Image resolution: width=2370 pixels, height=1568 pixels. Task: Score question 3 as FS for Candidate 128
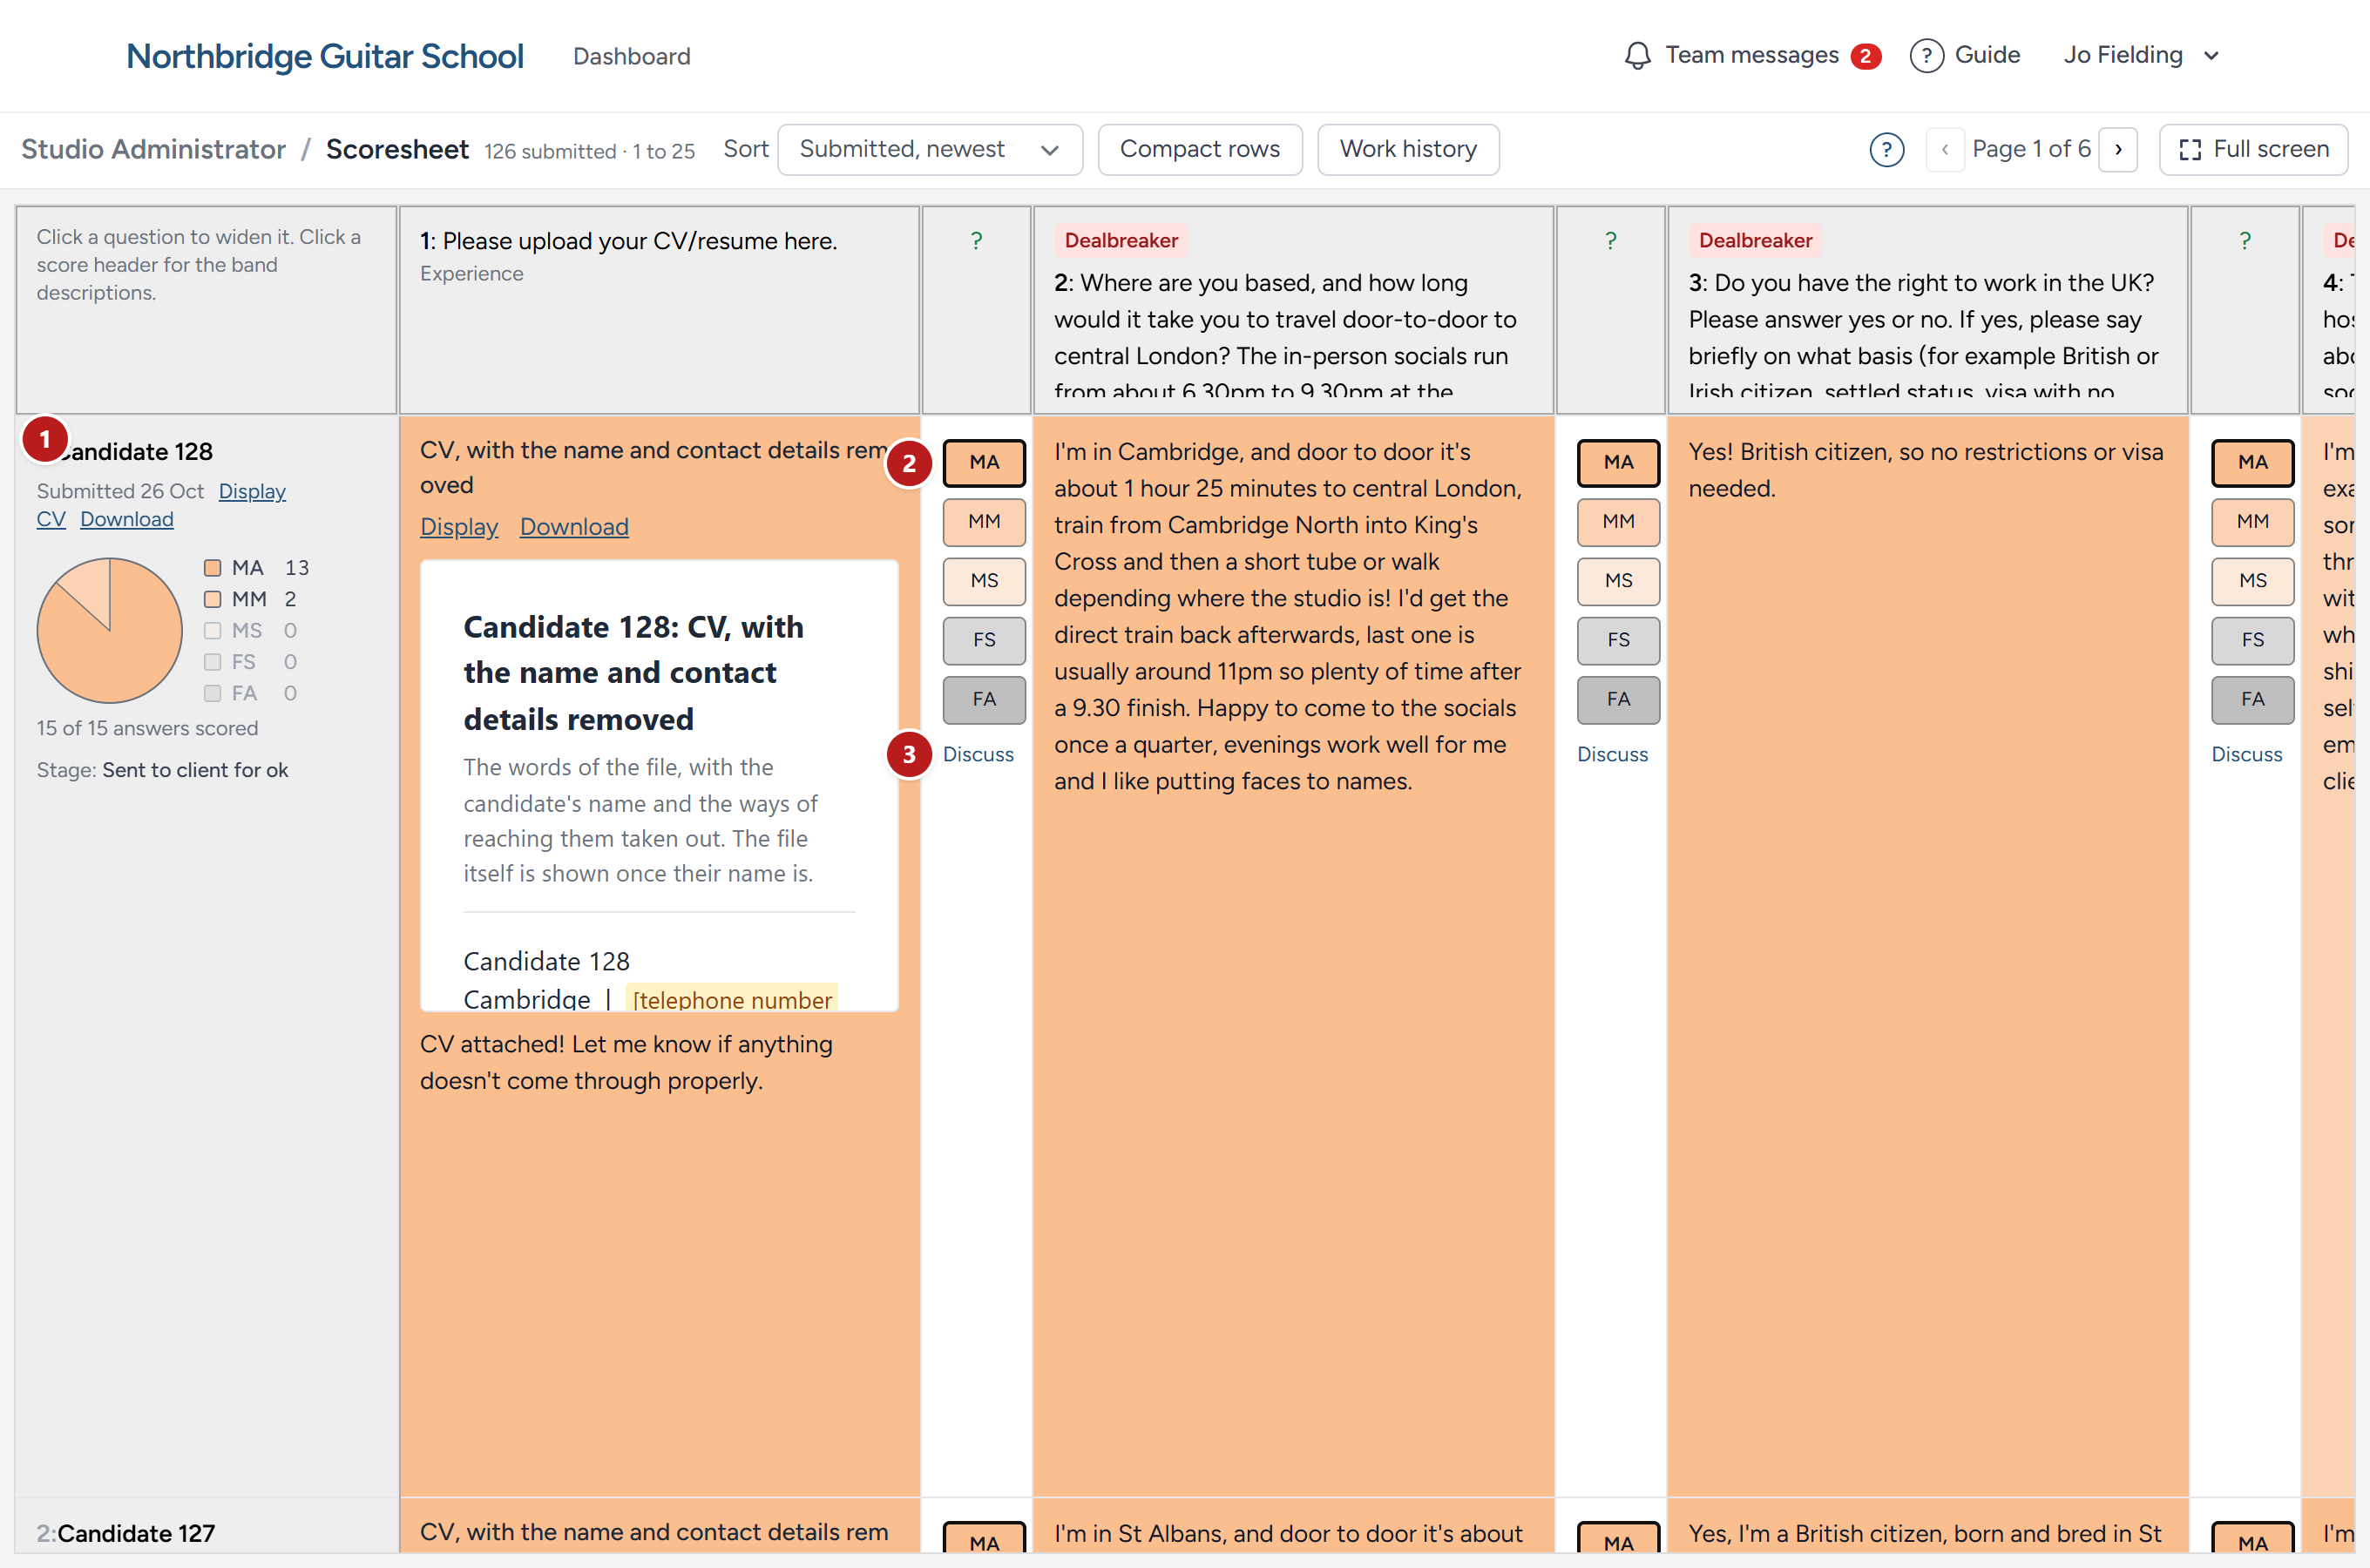point(2252,640)
